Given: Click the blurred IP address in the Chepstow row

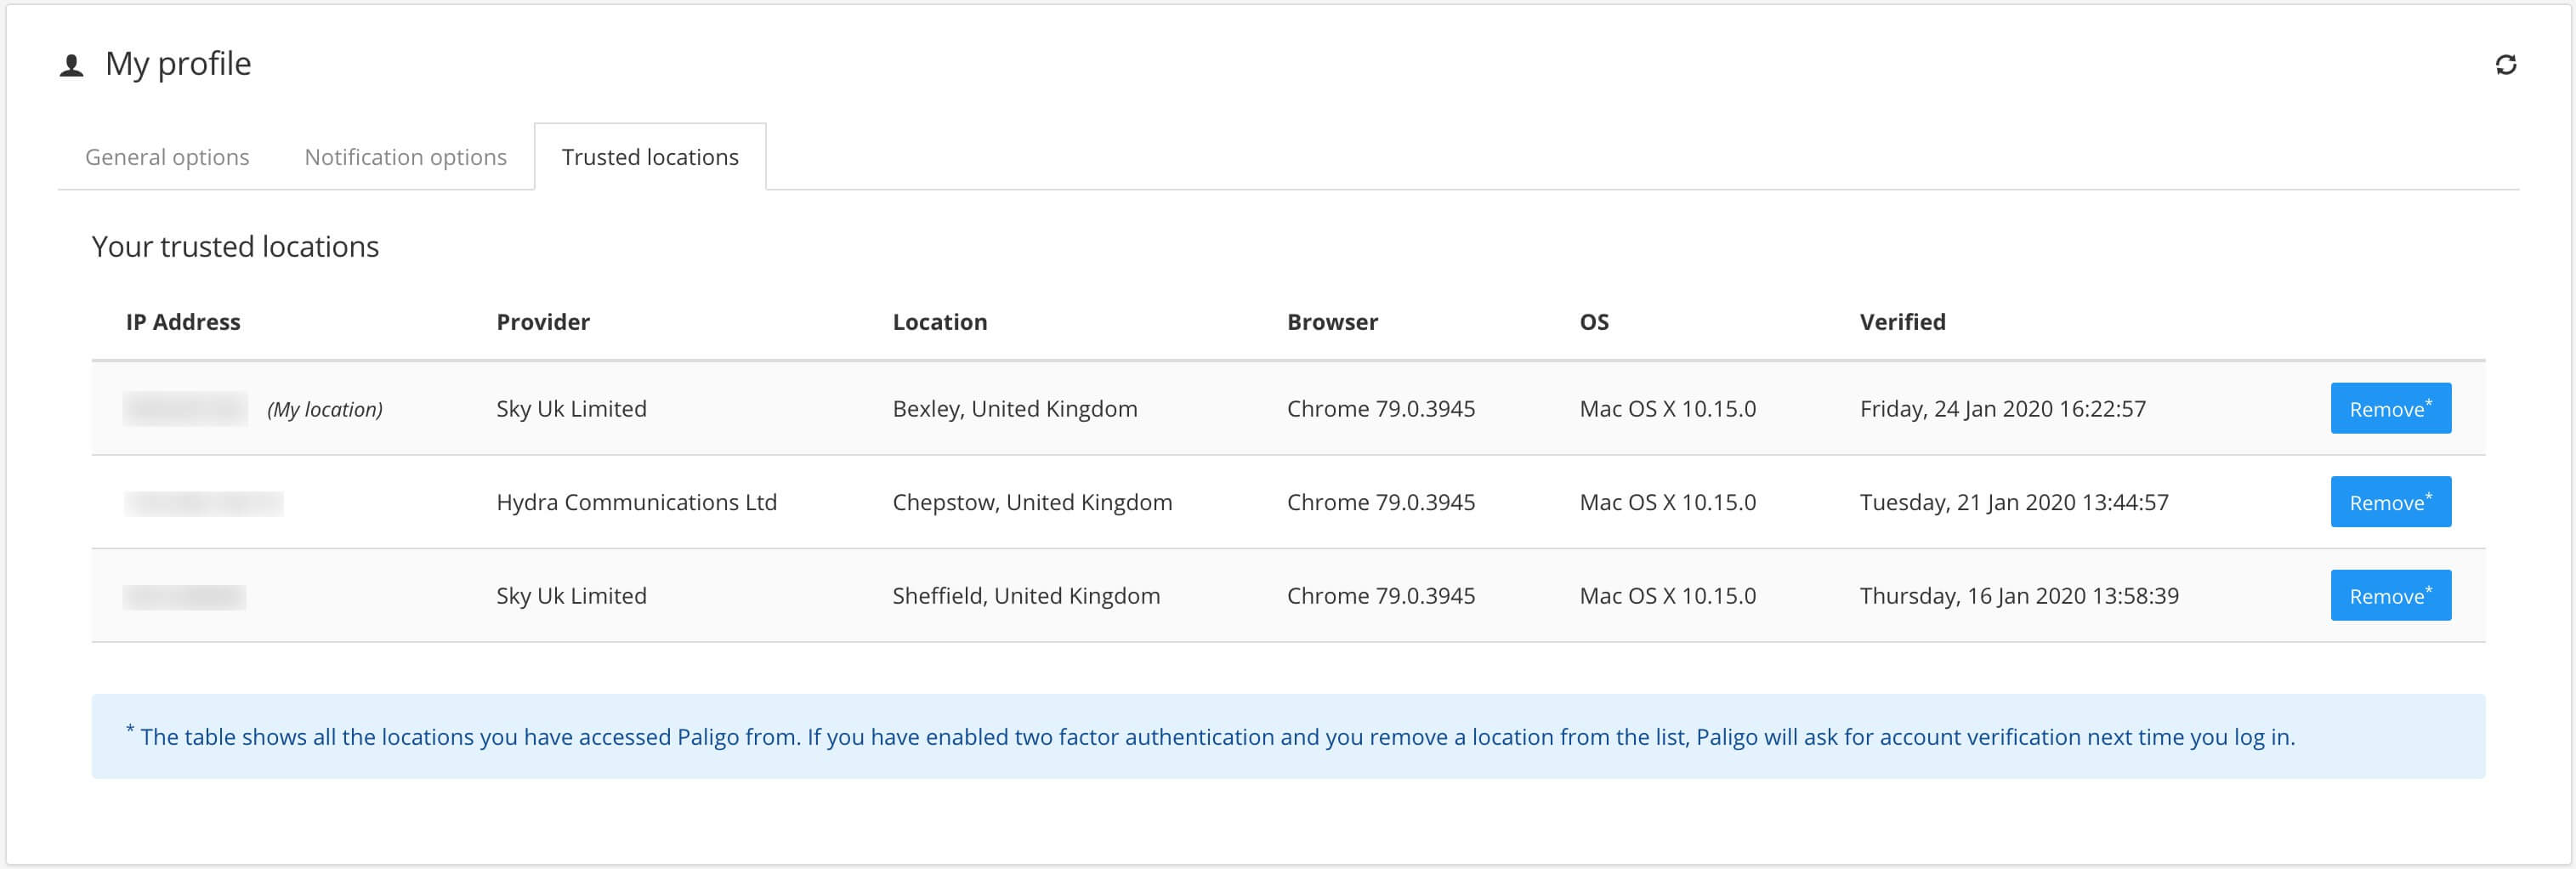Looking at the screenshot, I should [204, 503].
